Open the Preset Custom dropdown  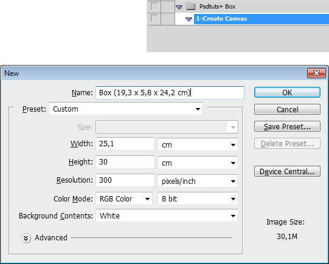click(126, 109)
